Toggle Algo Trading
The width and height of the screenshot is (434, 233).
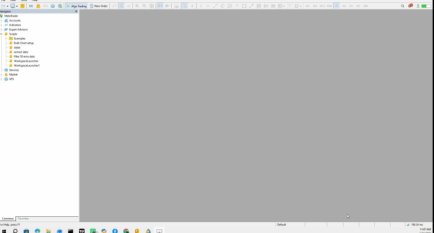77,6
